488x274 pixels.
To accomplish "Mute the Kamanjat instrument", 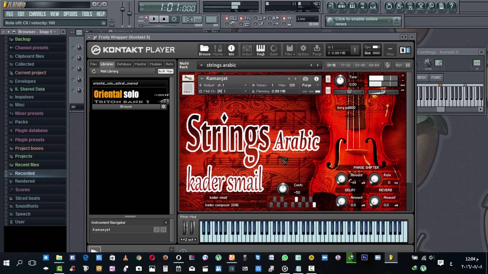I will 328,90.
